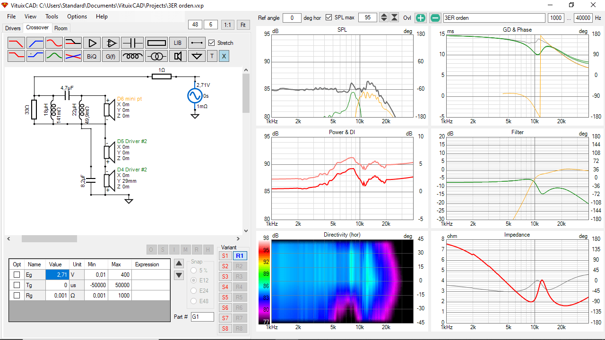Add the green peak filter block

(54, 56)
